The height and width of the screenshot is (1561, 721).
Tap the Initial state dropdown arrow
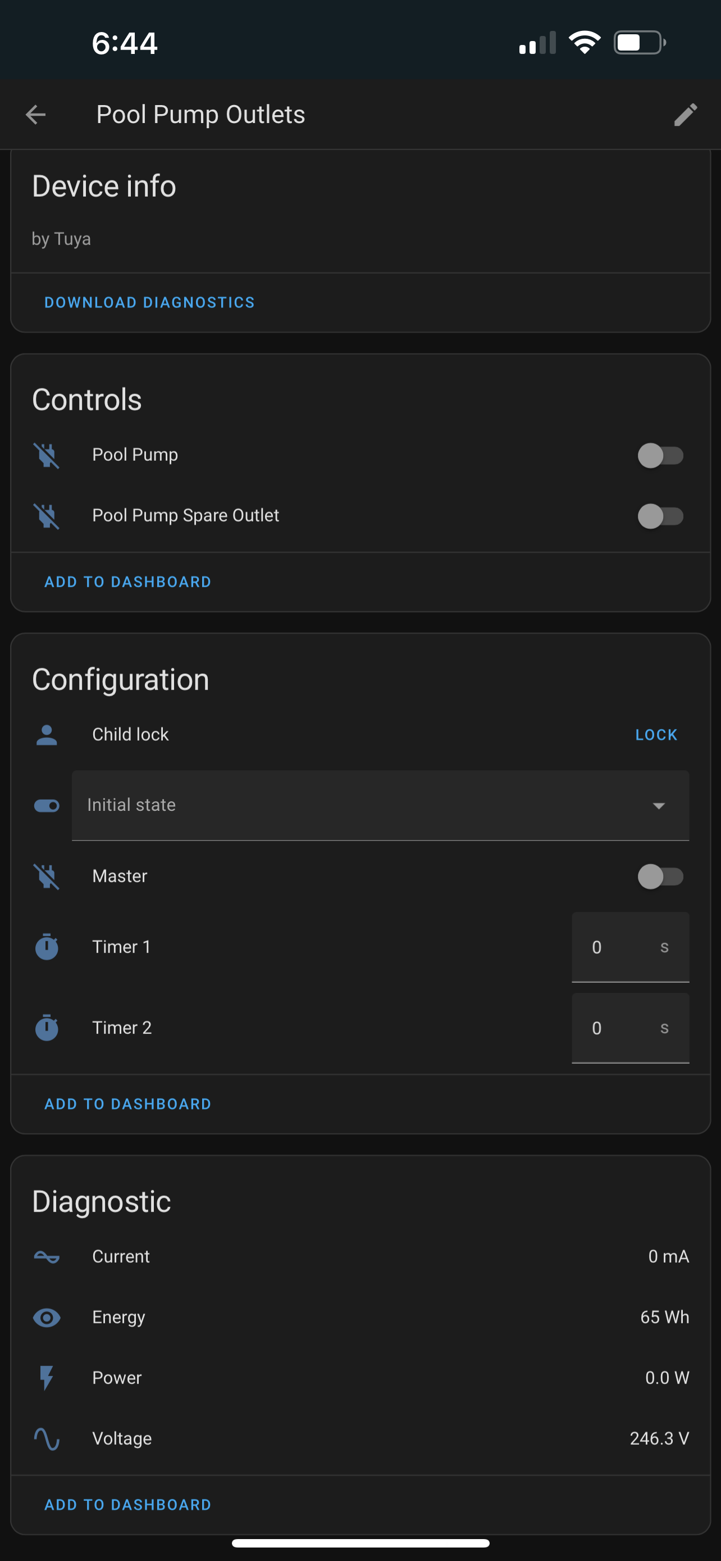tap(659, 806)
